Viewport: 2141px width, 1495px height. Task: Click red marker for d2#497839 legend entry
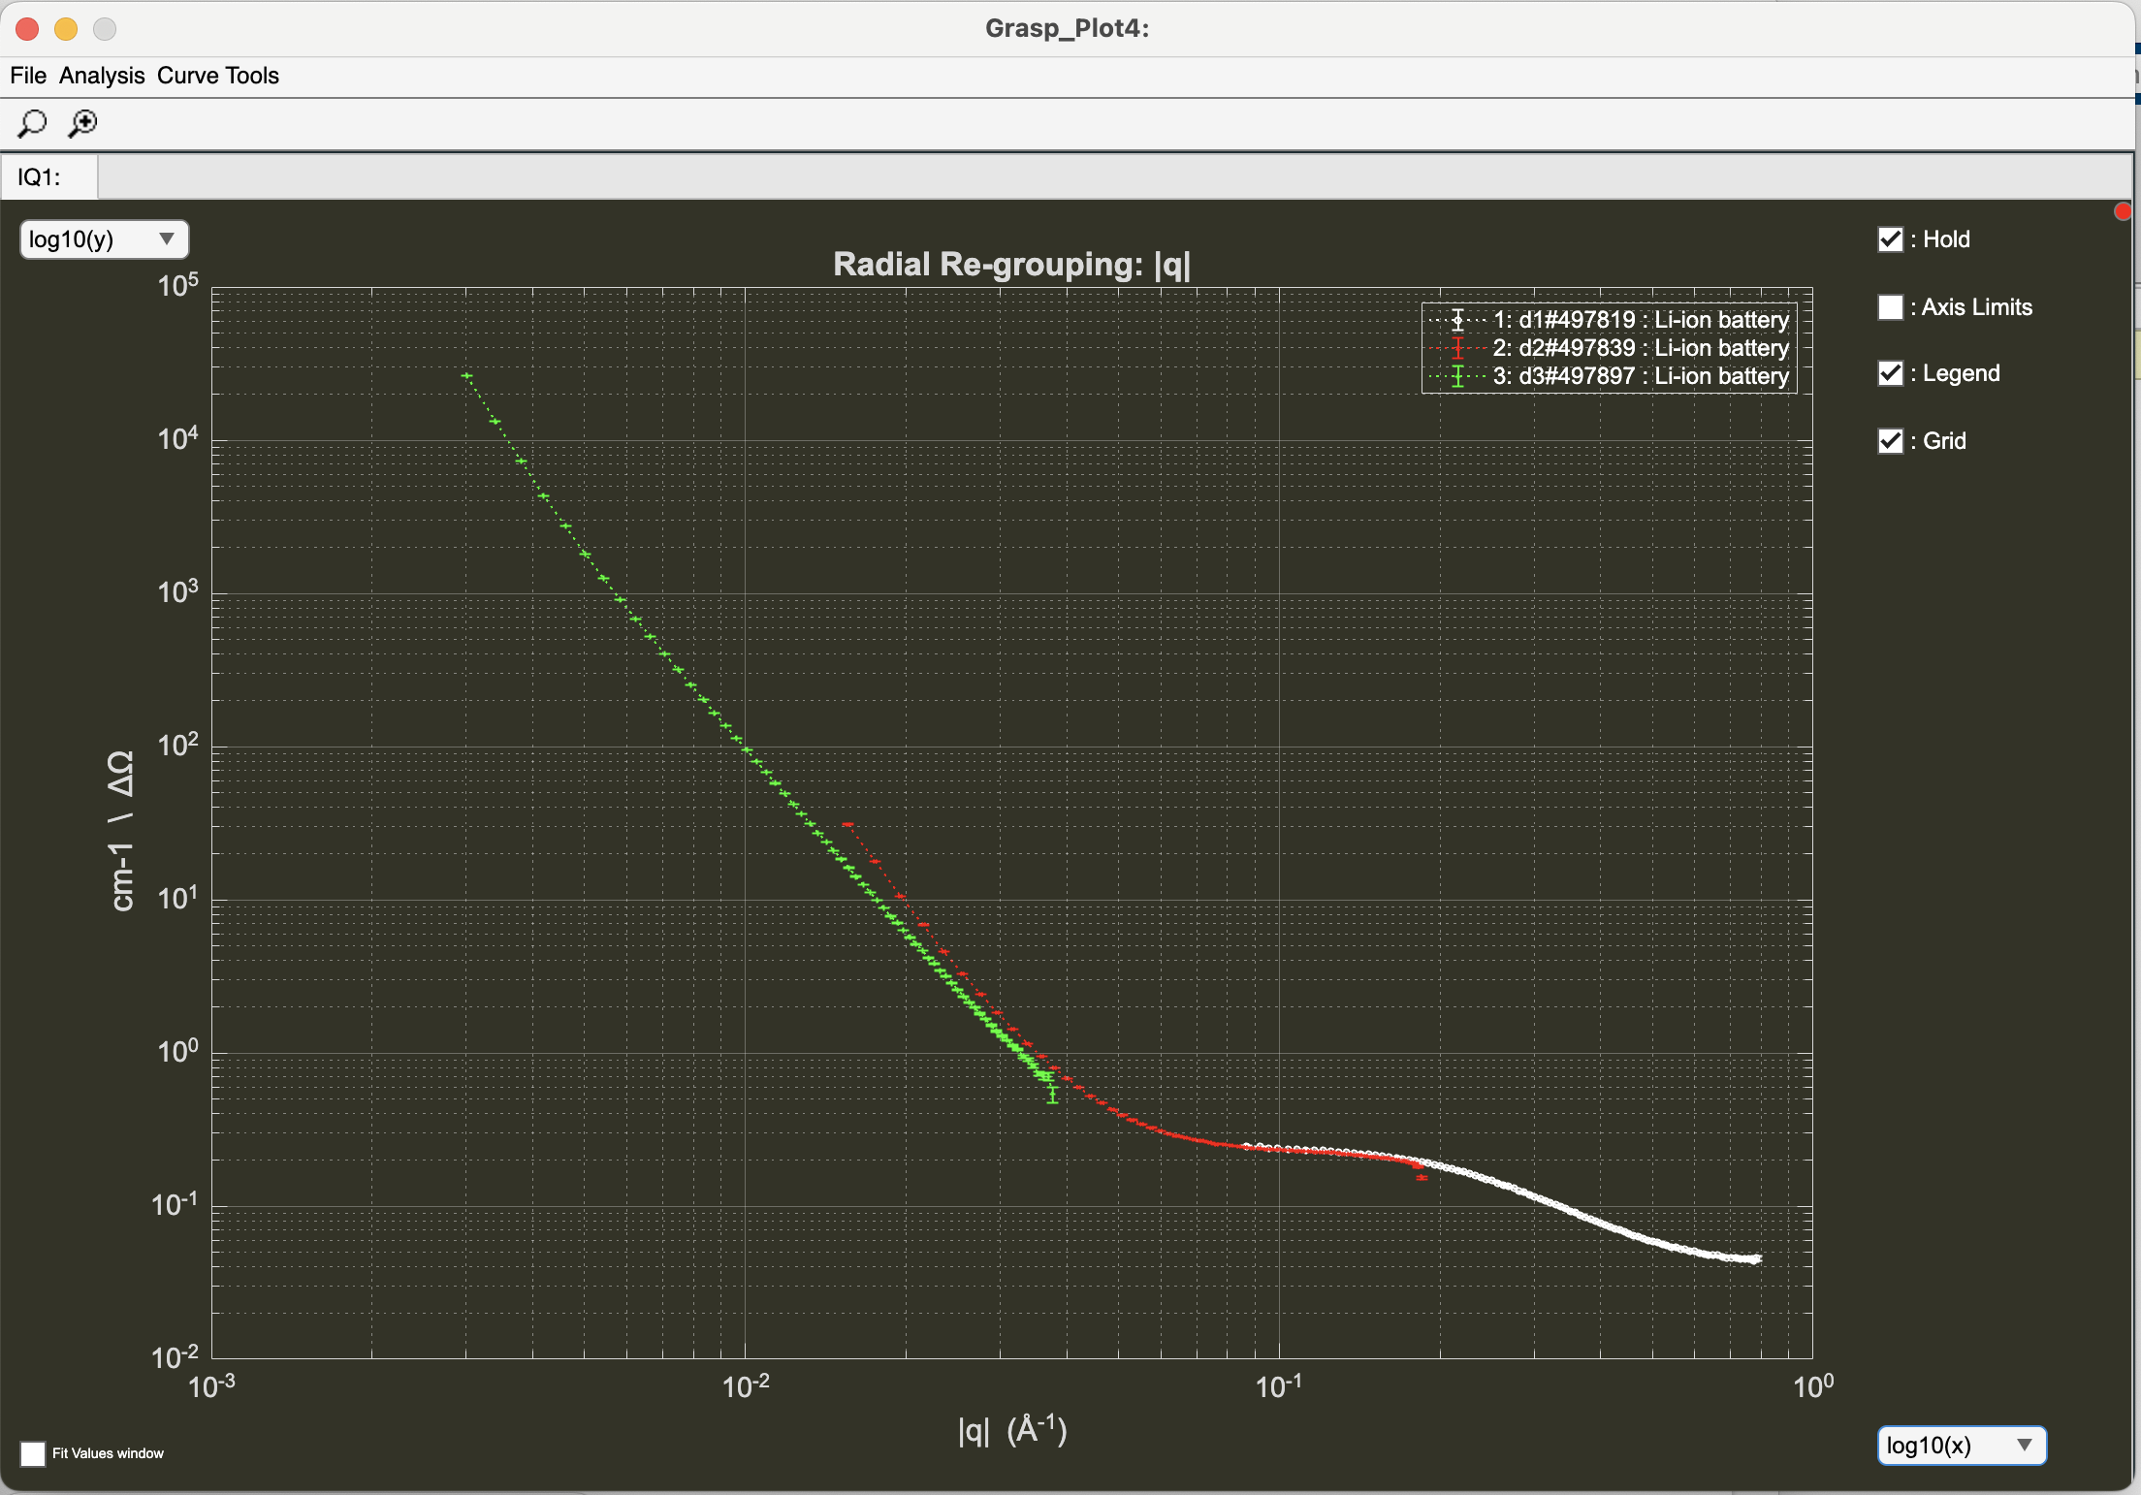1457,348
